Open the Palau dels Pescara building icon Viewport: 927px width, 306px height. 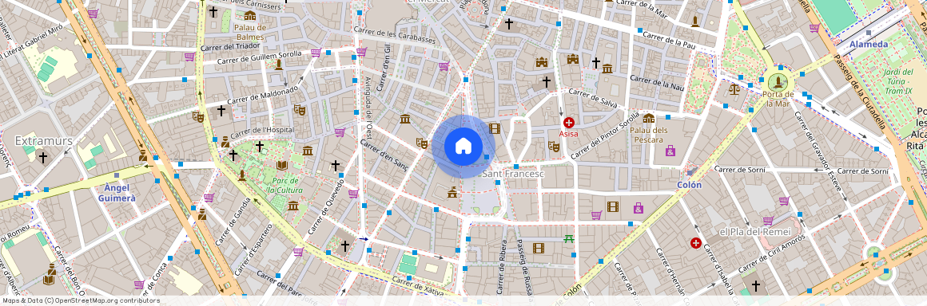point(649,119)
